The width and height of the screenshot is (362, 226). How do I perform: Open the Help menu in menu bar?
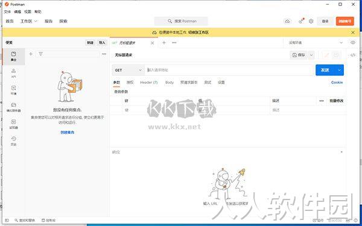pos(38,12)
